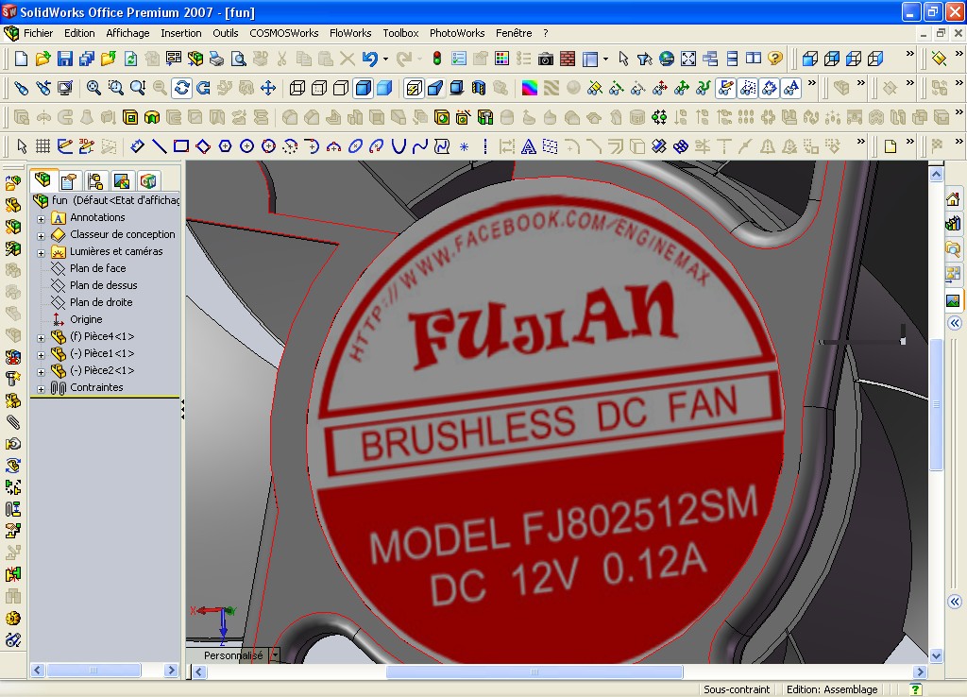Select Origine in feature tree
This screenshot has width=967, height=697.
coord(86,319)
